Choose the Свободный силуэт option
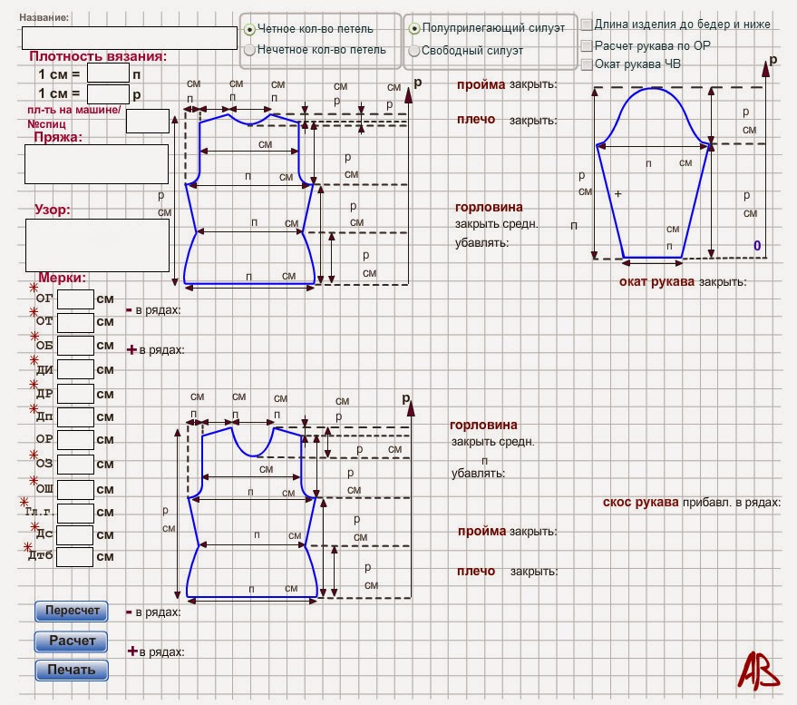This screenshot has height=705, width=797. [x=414, y=51]
